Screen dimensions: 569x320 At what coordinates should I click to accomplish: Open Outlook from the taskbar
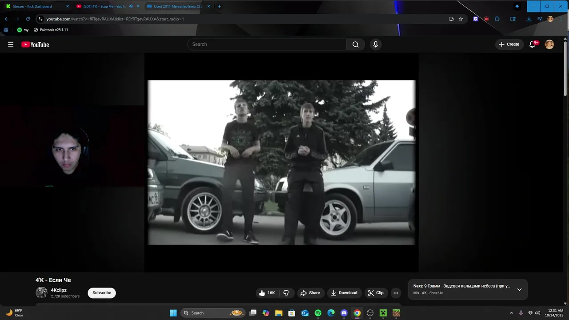pos(305,313)
